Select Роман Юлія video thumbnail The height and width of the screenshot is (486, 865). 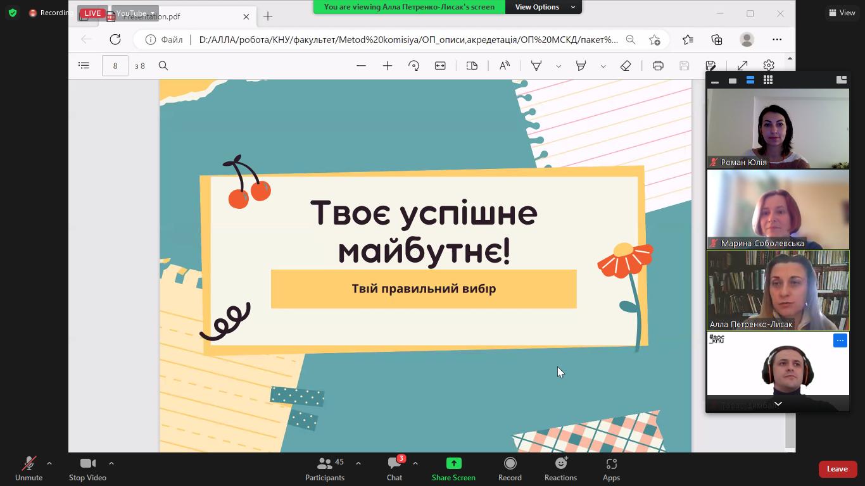(778, 128)
